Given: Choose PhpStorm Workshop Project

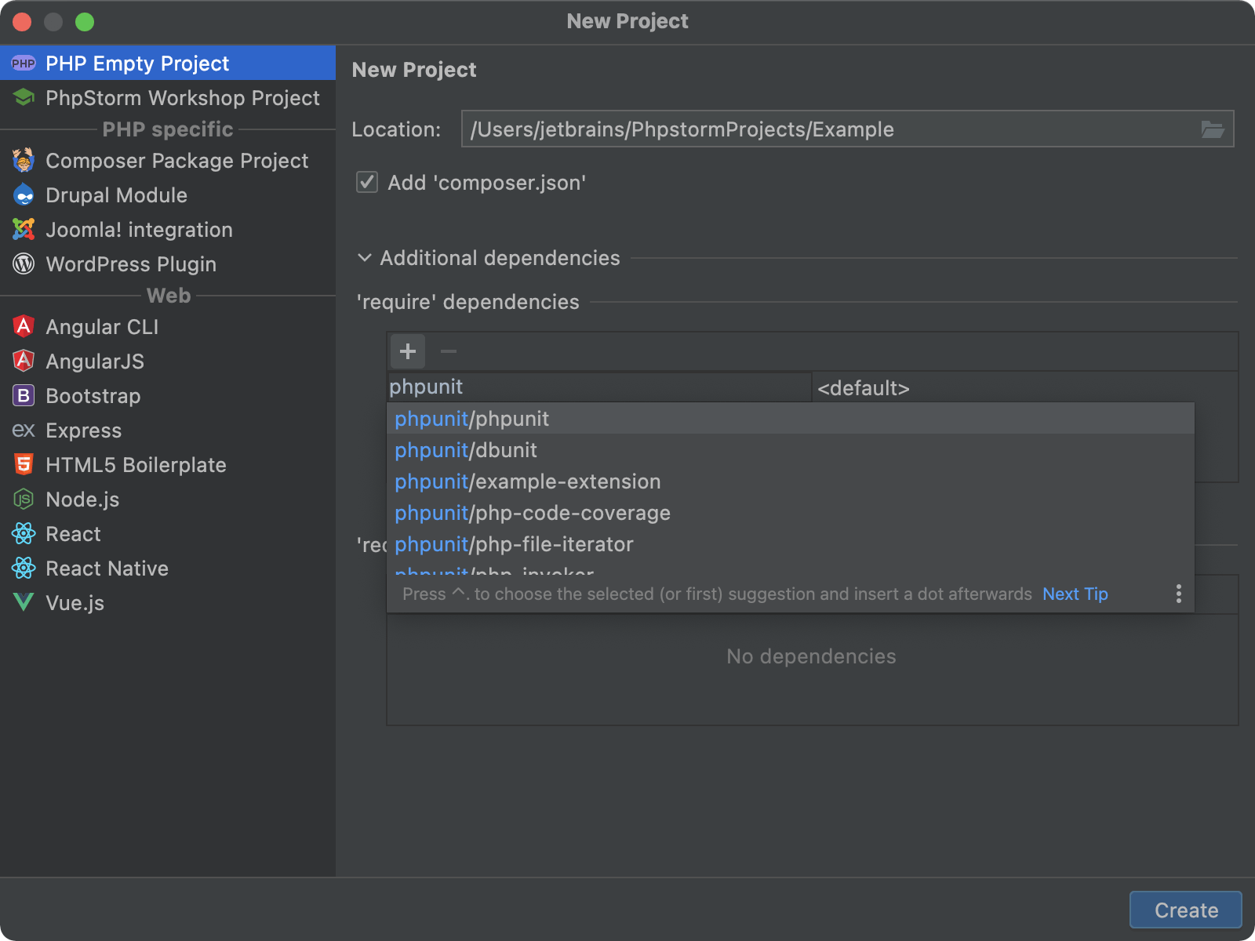Looking at the screenshot, I should tap(182, 98).
